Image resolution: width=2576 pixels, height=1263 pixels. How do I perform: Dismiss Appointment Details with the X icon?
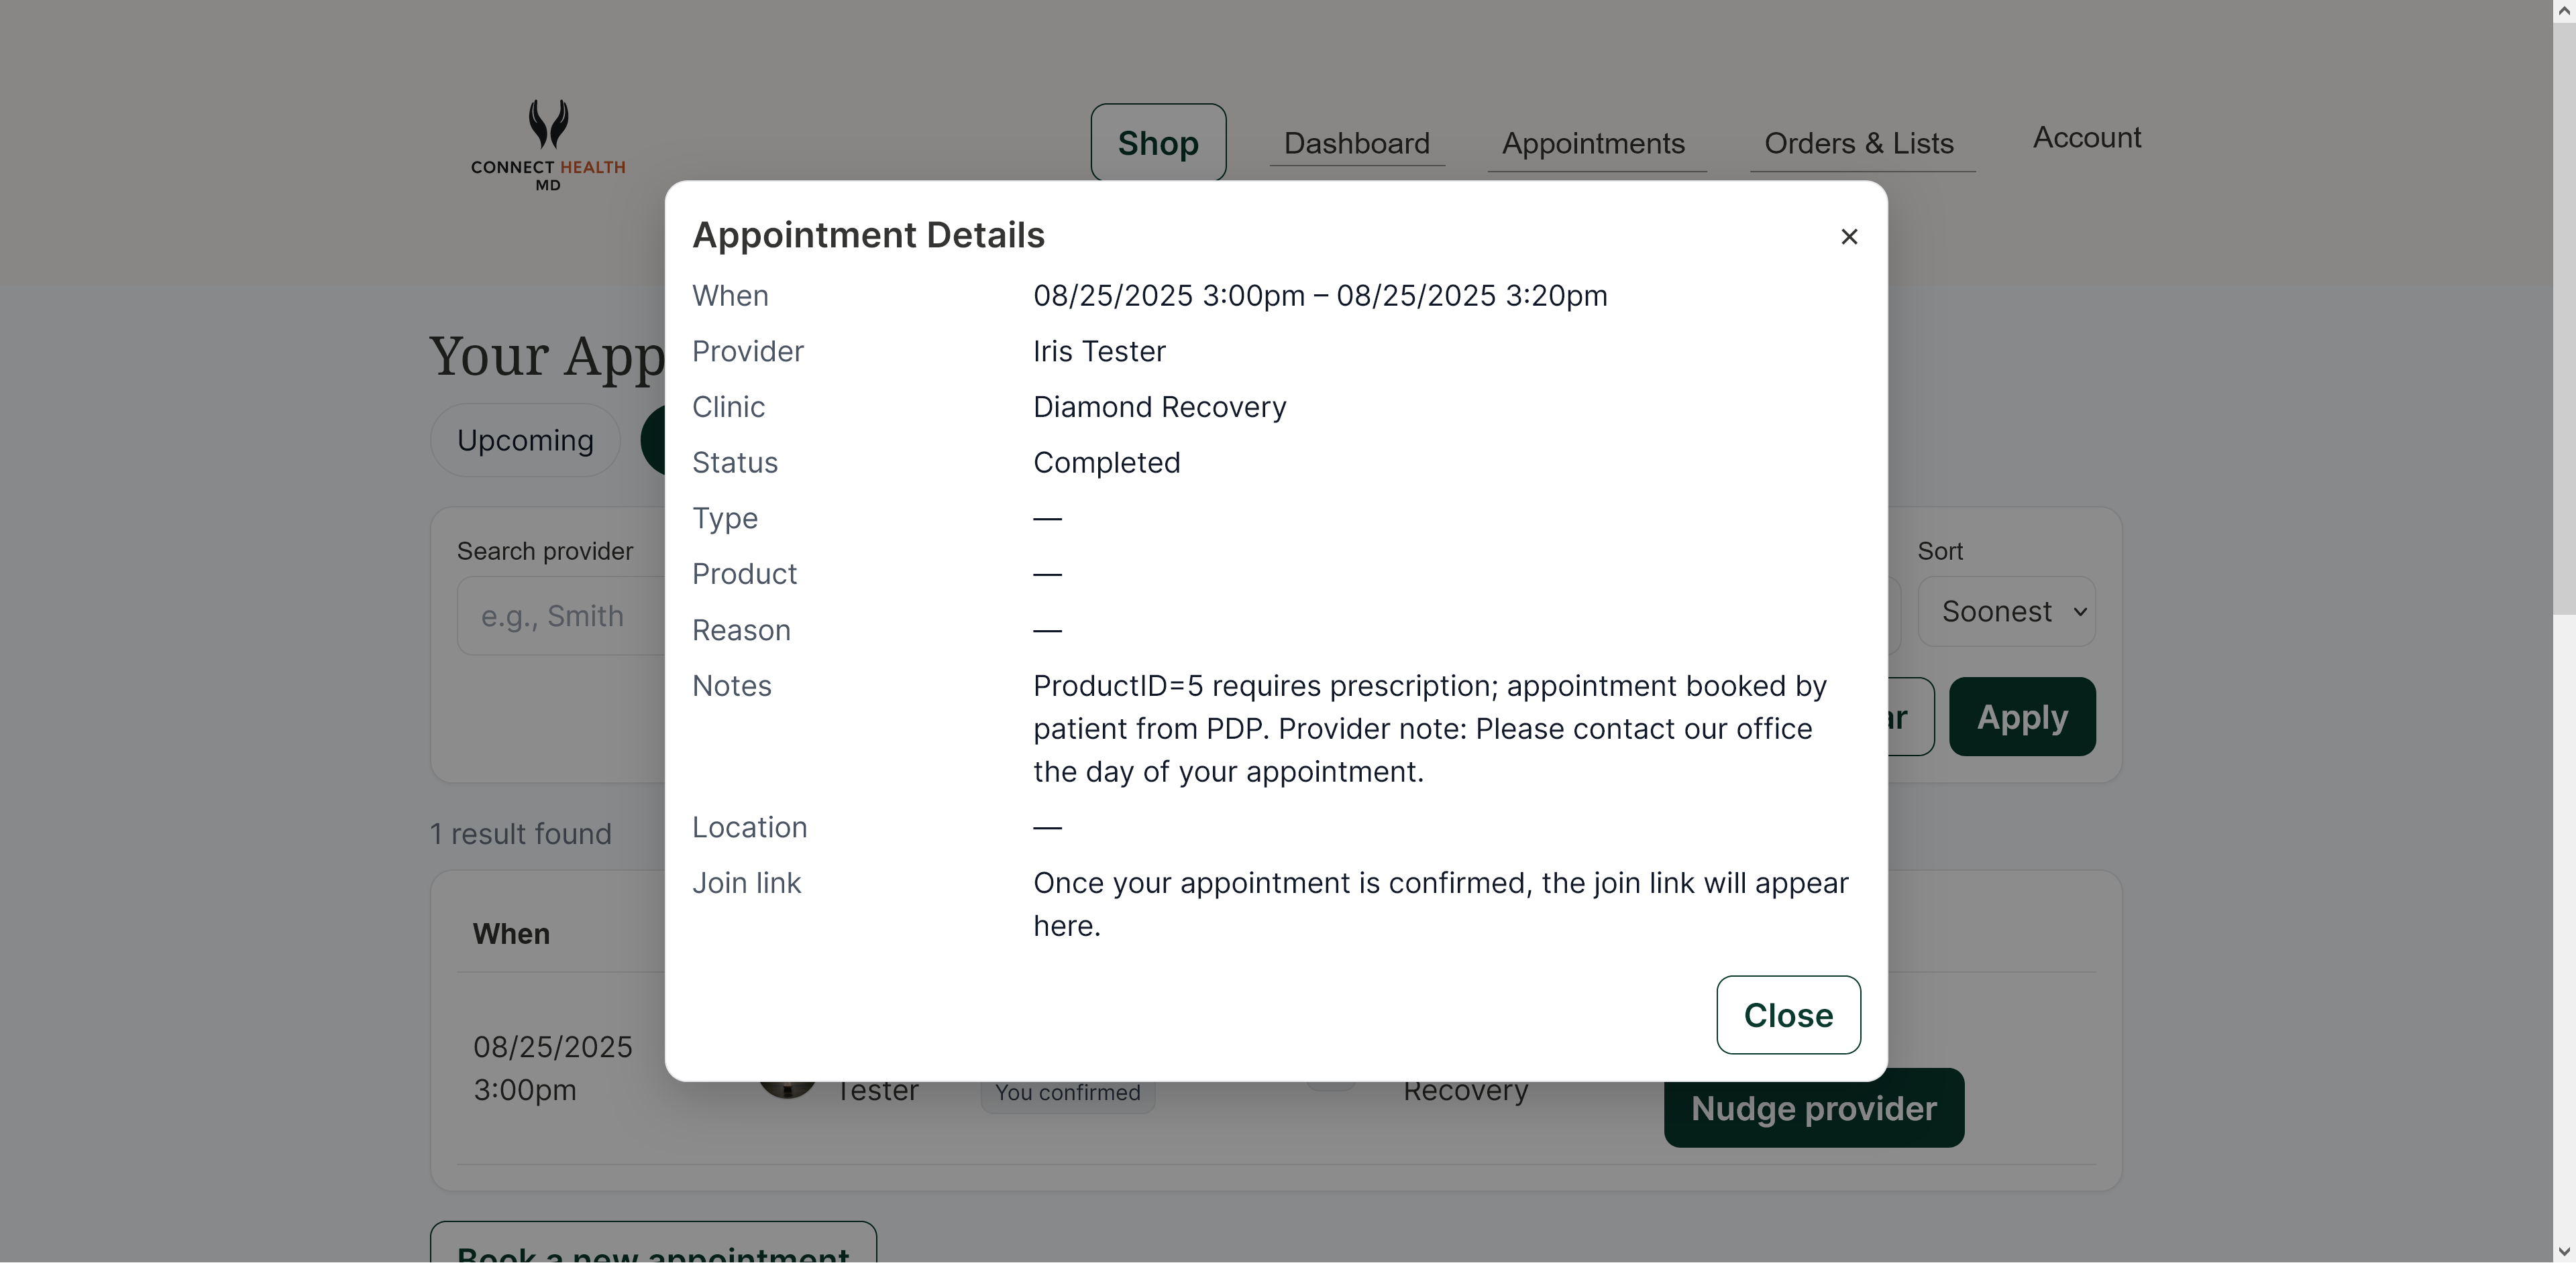1849,236
